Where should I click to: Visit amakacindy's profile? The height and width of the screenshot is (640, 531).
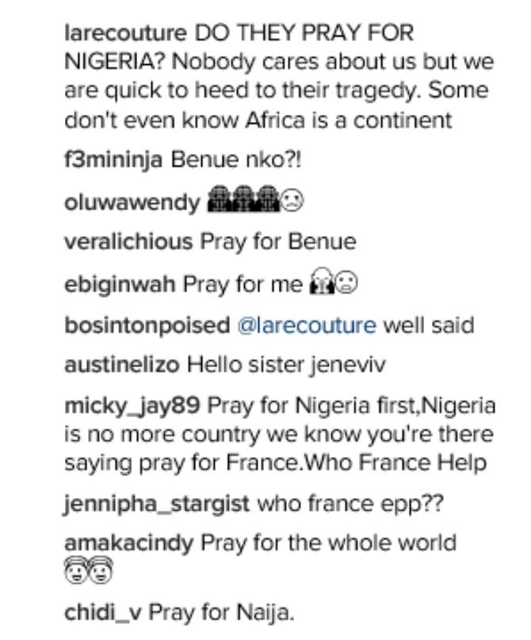128,543
